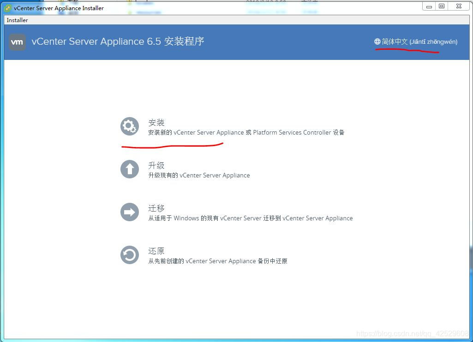Select the 升级 option heading
The height and width of the screenshot is (342, 473).
coord(156,165)
